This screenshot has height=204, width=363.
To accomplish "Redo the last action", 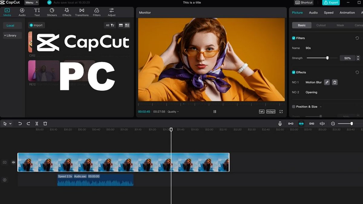I will coord(28,124).
